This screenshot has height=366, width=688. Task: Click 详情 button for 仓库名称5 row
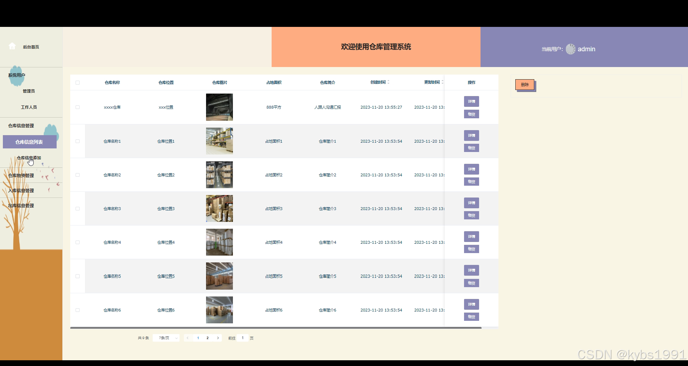tap(472, 270)
